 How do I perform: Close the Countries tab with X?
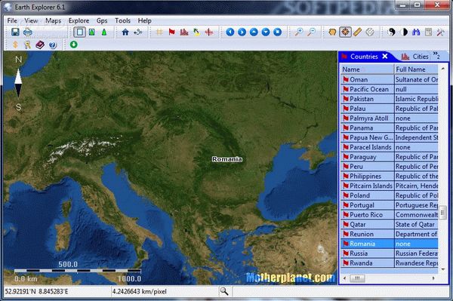tap(385, 57)
